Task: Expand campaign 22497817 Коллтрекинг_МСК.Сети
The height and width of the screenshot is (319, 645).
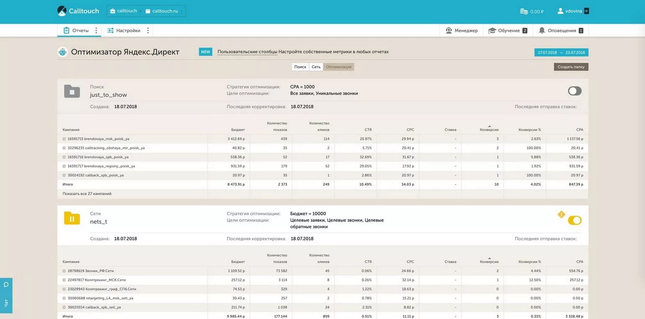Action: point(64,280)
